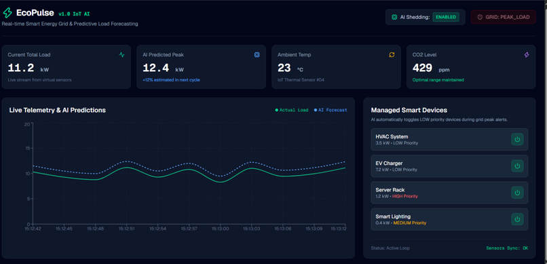Click the 23 °C ambient temperature value

[290, 68]
